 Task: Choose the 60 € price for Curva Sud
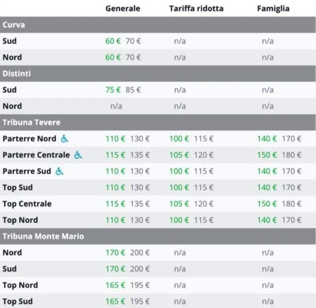pyautogui.click(x=113, y=41)
